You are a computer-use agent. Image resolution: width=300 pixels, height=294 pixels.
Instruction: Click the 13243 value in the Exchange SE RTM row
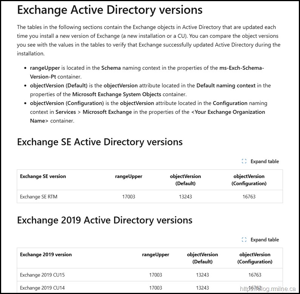pos(186,197)
